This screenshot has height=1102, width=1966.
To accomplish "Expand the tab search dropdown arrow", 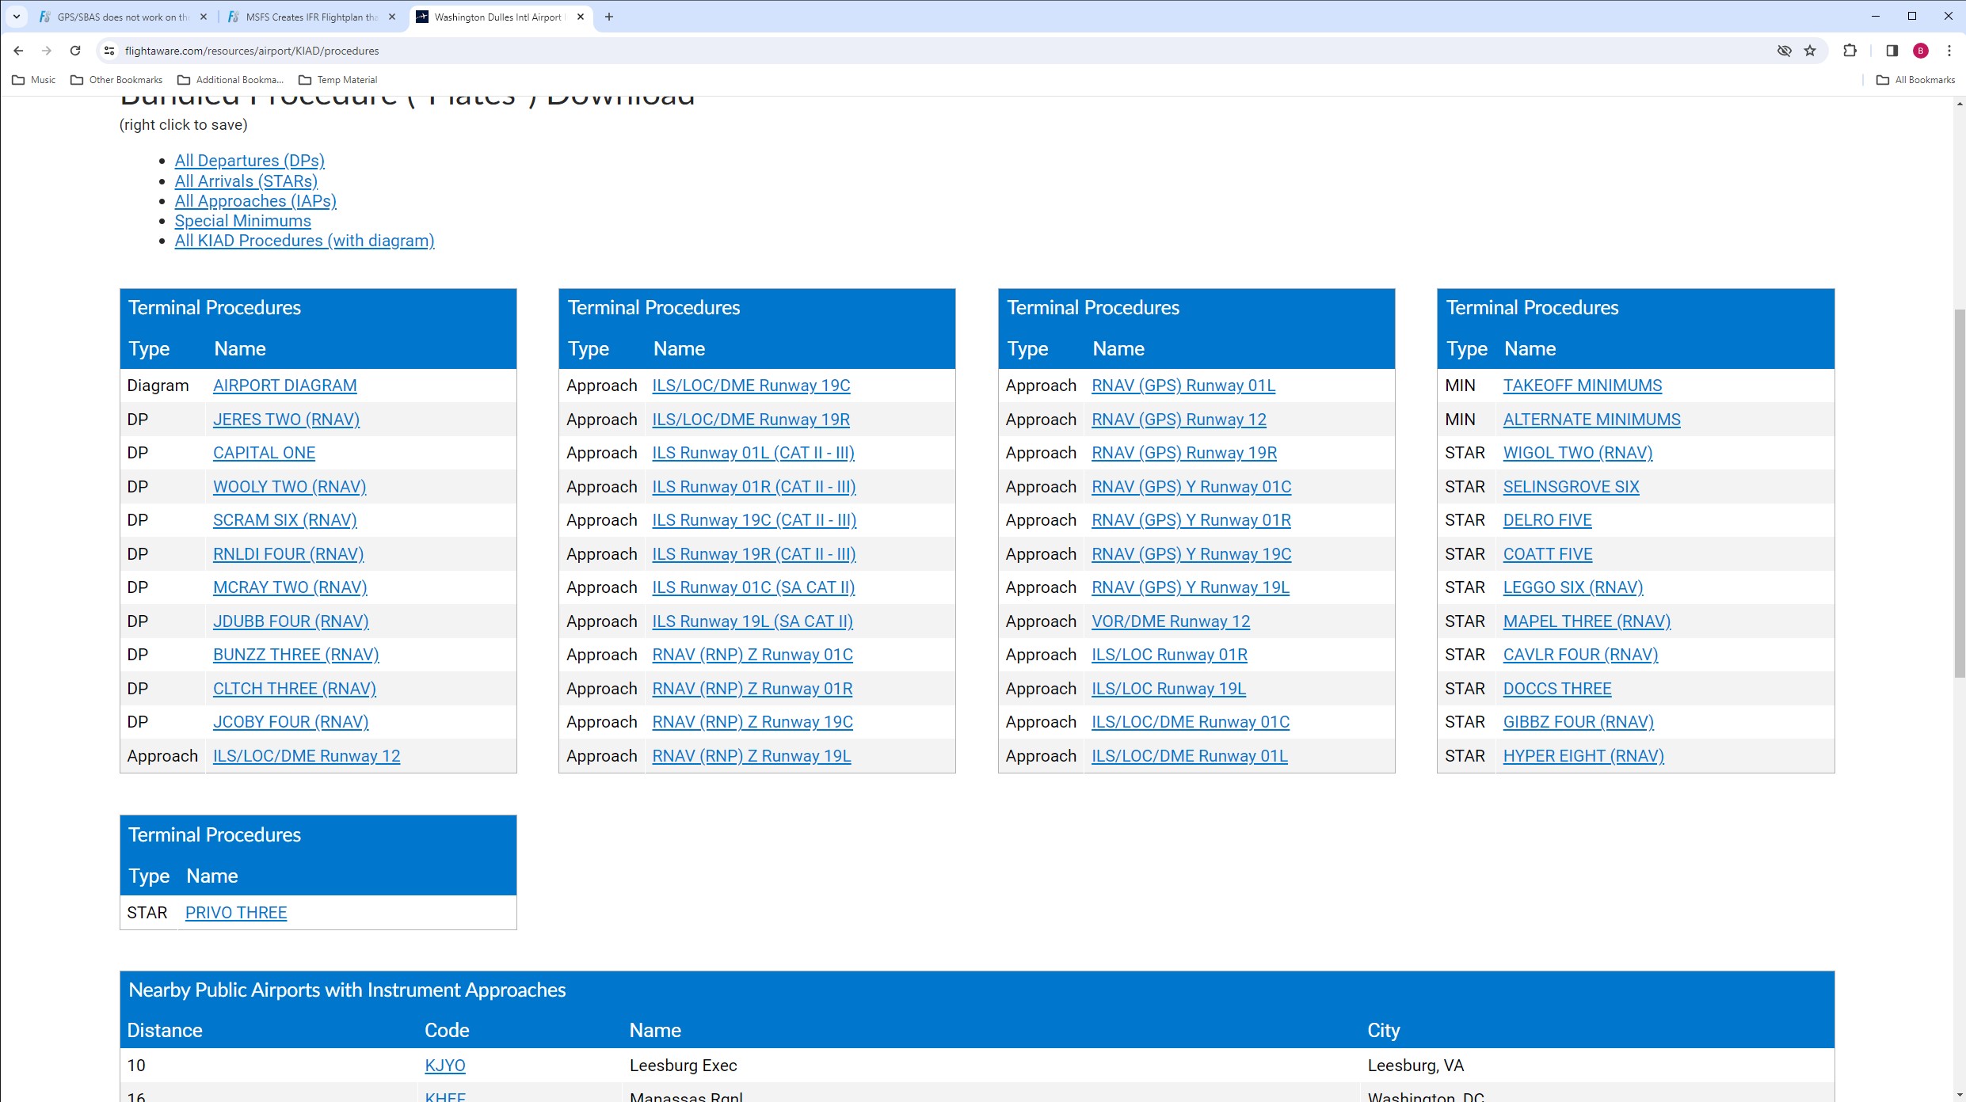I will [16, 17].
